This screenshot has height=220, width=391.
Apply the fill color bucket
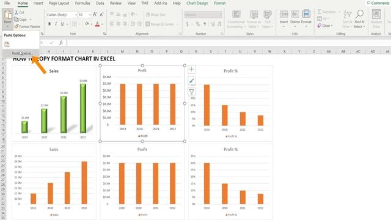coord(87,24)
